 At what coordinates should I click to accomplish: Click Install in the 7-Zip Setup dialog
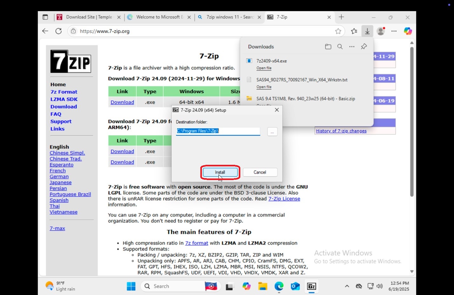(220, 172)
